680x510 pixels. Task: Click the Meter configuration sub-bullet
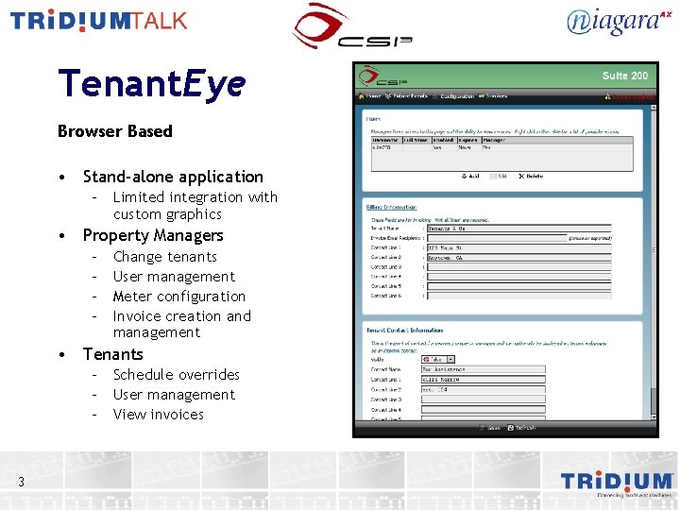tap(179, 297)
